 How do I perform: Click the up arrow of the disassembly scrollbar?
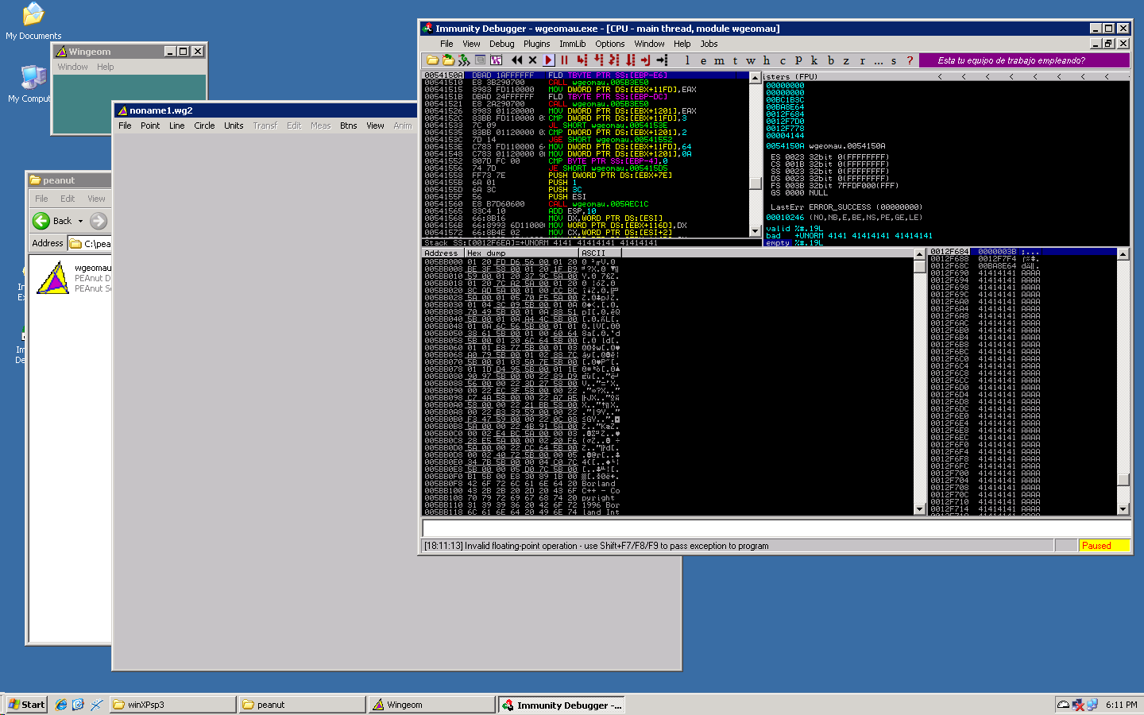pyautogui.click(x=755, y=77)
